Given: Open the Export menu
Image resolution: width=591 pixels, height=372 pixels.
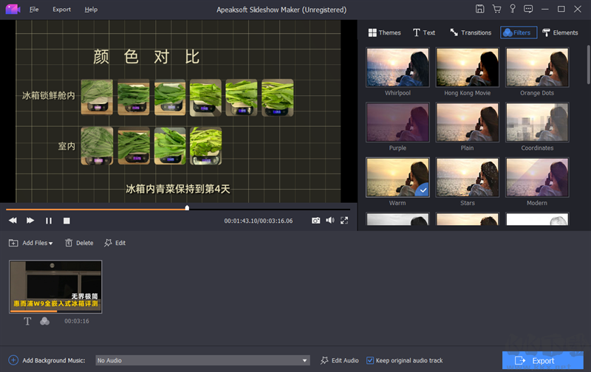Looking at the screenshot, I should coord(62,10).
